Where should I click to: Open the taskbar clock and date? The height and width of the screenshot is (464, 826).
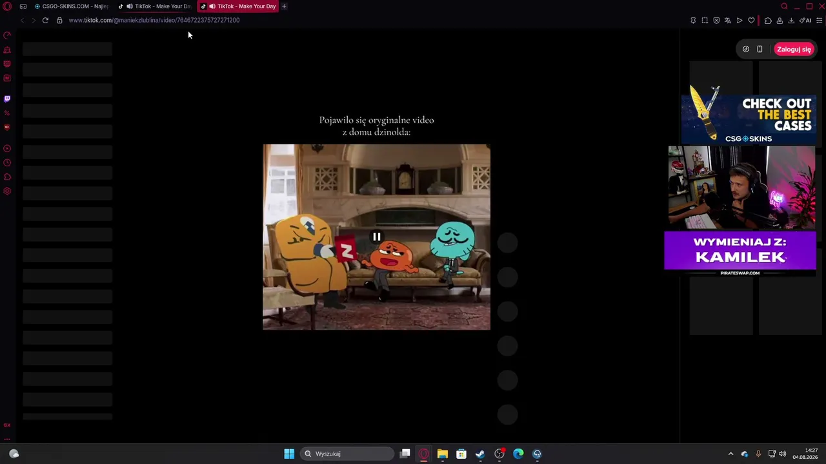[x=807, y=454]
